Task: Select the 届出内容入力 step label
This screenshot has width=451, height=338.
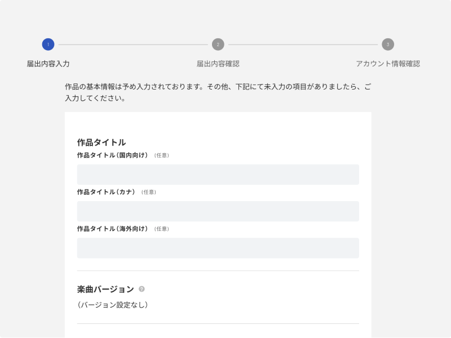Action: [x=48, y=64]
